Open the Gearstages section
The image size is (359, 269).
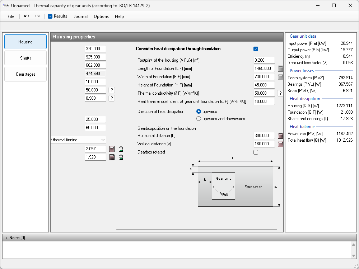coord(25,74)
